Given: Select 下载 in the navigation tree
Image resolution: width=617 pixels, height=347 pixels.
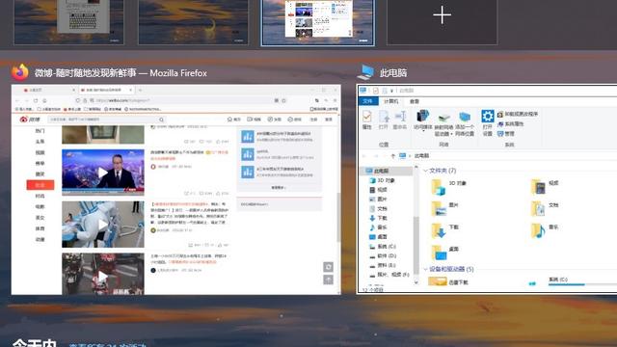Looking at the screenshot, I should click(x=379, y=218).
